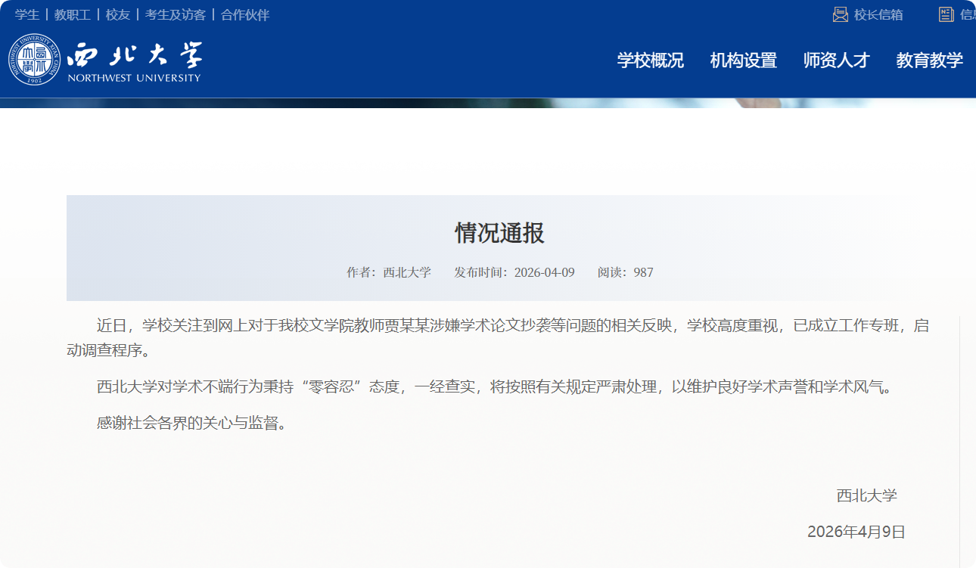Open the 合作伙伴 link

coord(245,15)
